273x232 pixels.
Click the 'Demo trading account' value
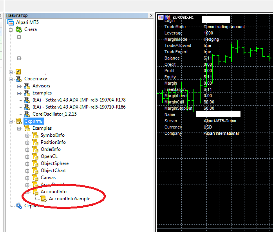[224, 27]
